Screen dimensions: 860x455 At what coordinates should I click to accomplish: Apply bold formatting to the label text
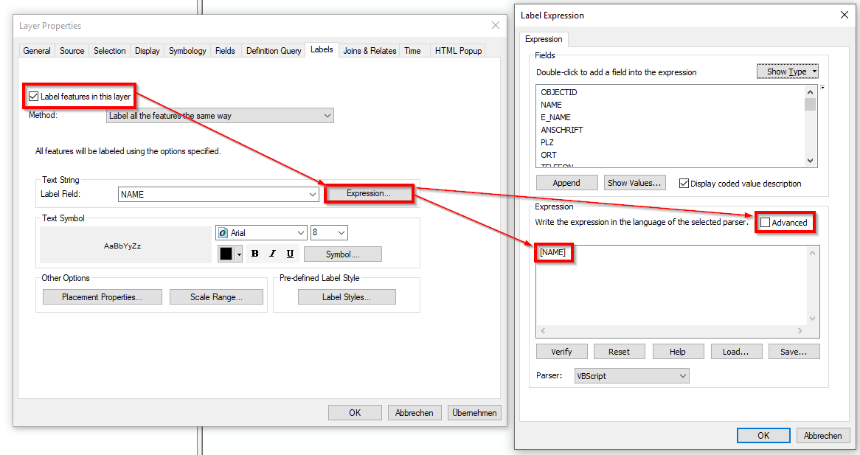tap(254, 253)
